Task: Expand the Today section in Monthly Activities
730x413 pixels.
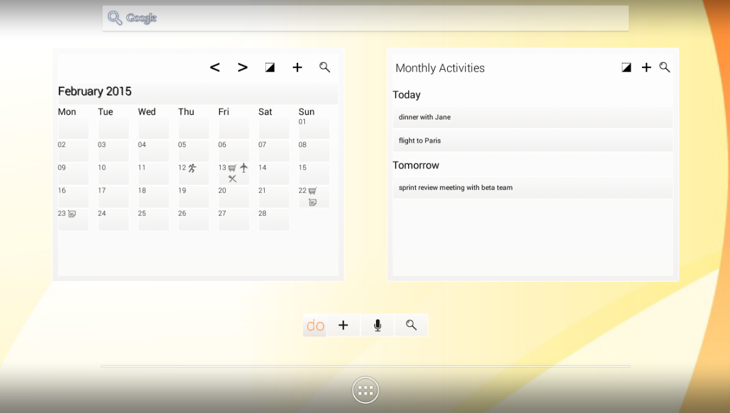Action: (406, 94)
